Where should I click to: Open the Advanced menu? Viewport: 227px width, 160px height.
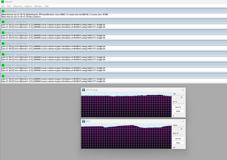click(18, 6)
